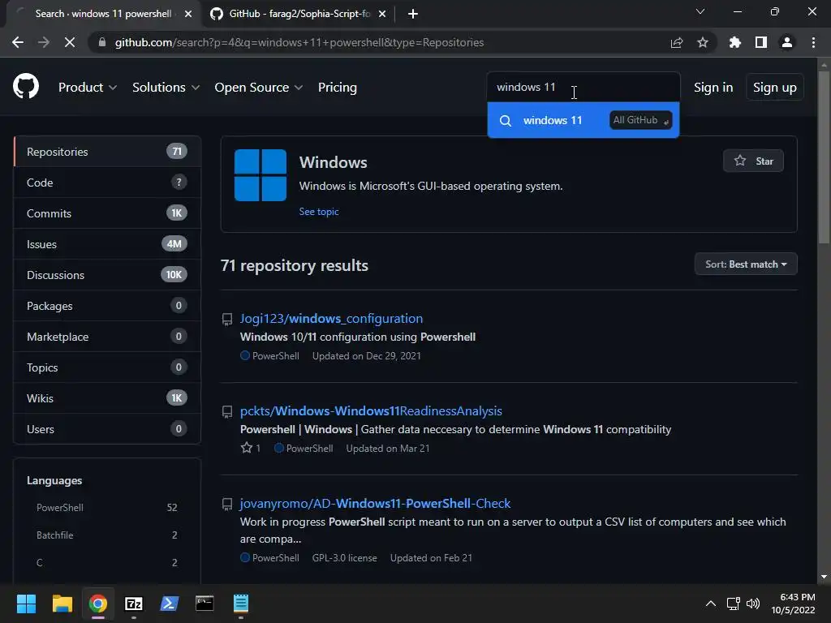
Task: Click the Sign up button
Action: (775, 88)
